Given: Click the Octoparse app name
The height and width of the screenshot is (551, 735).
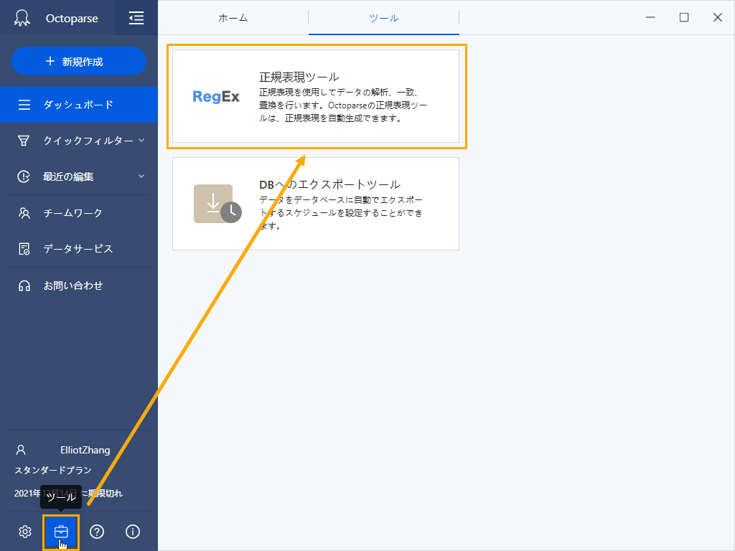Looking at the screenshot, I should (x=72, y=19).
